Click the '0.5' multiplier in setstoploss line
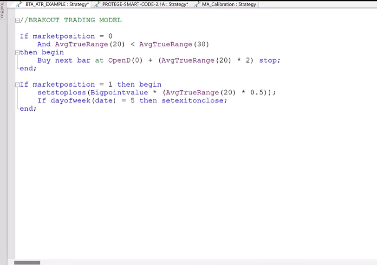Image resolution: width=377 pixels, height=265 pixels. click(257, 93)
